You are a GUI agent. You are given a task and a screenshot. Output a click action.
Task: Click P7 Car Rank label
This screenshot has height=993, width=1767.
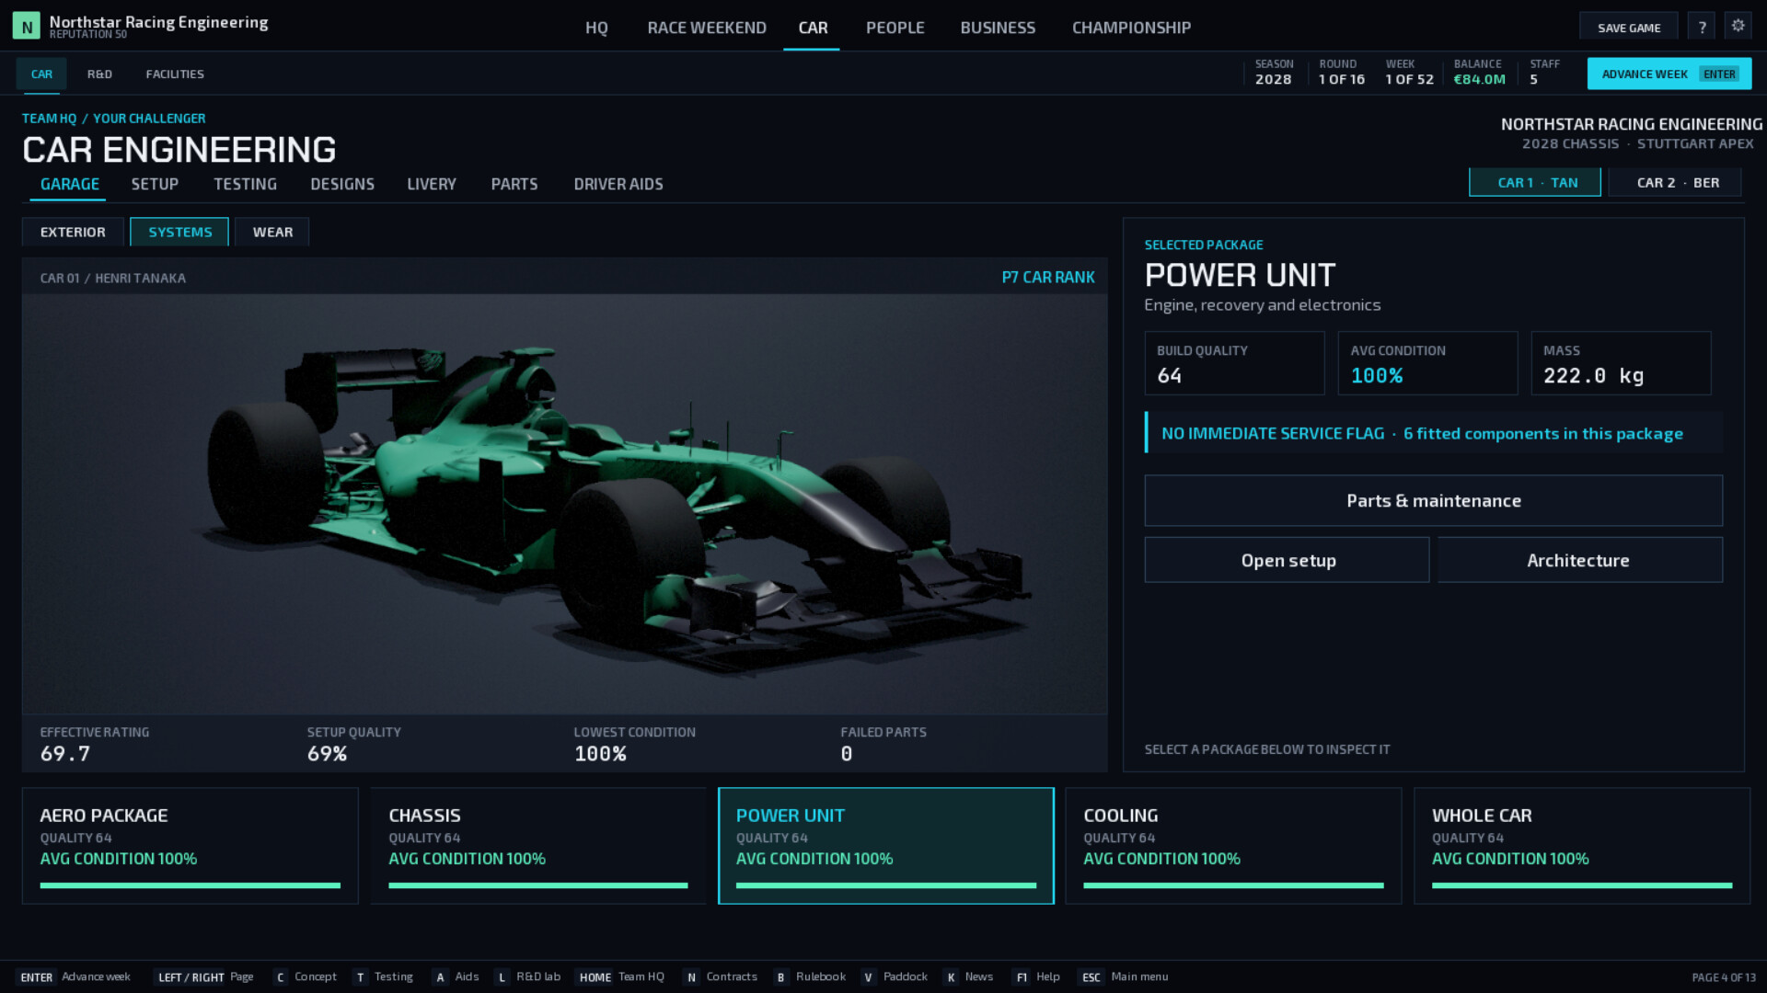point(1048,277)
